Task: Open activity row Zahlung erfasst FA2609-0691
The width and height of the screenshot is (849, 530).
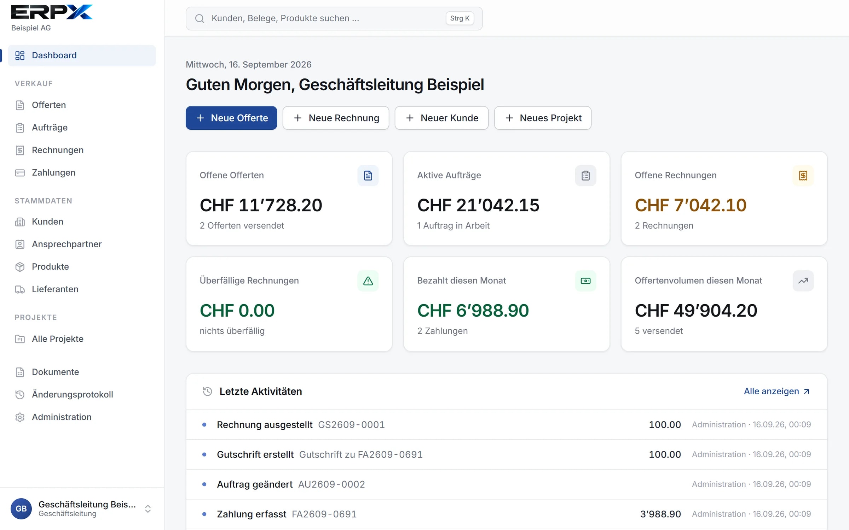Action: click(x=507, y=514)
